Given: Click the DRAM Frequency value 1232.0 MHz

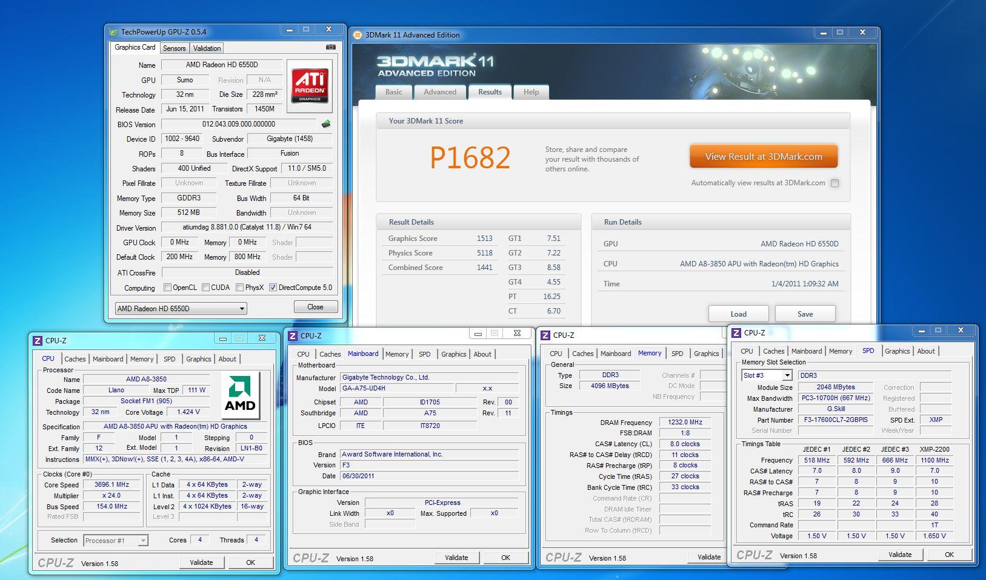Looking at the screenshot, I should [x=685, y=423].
